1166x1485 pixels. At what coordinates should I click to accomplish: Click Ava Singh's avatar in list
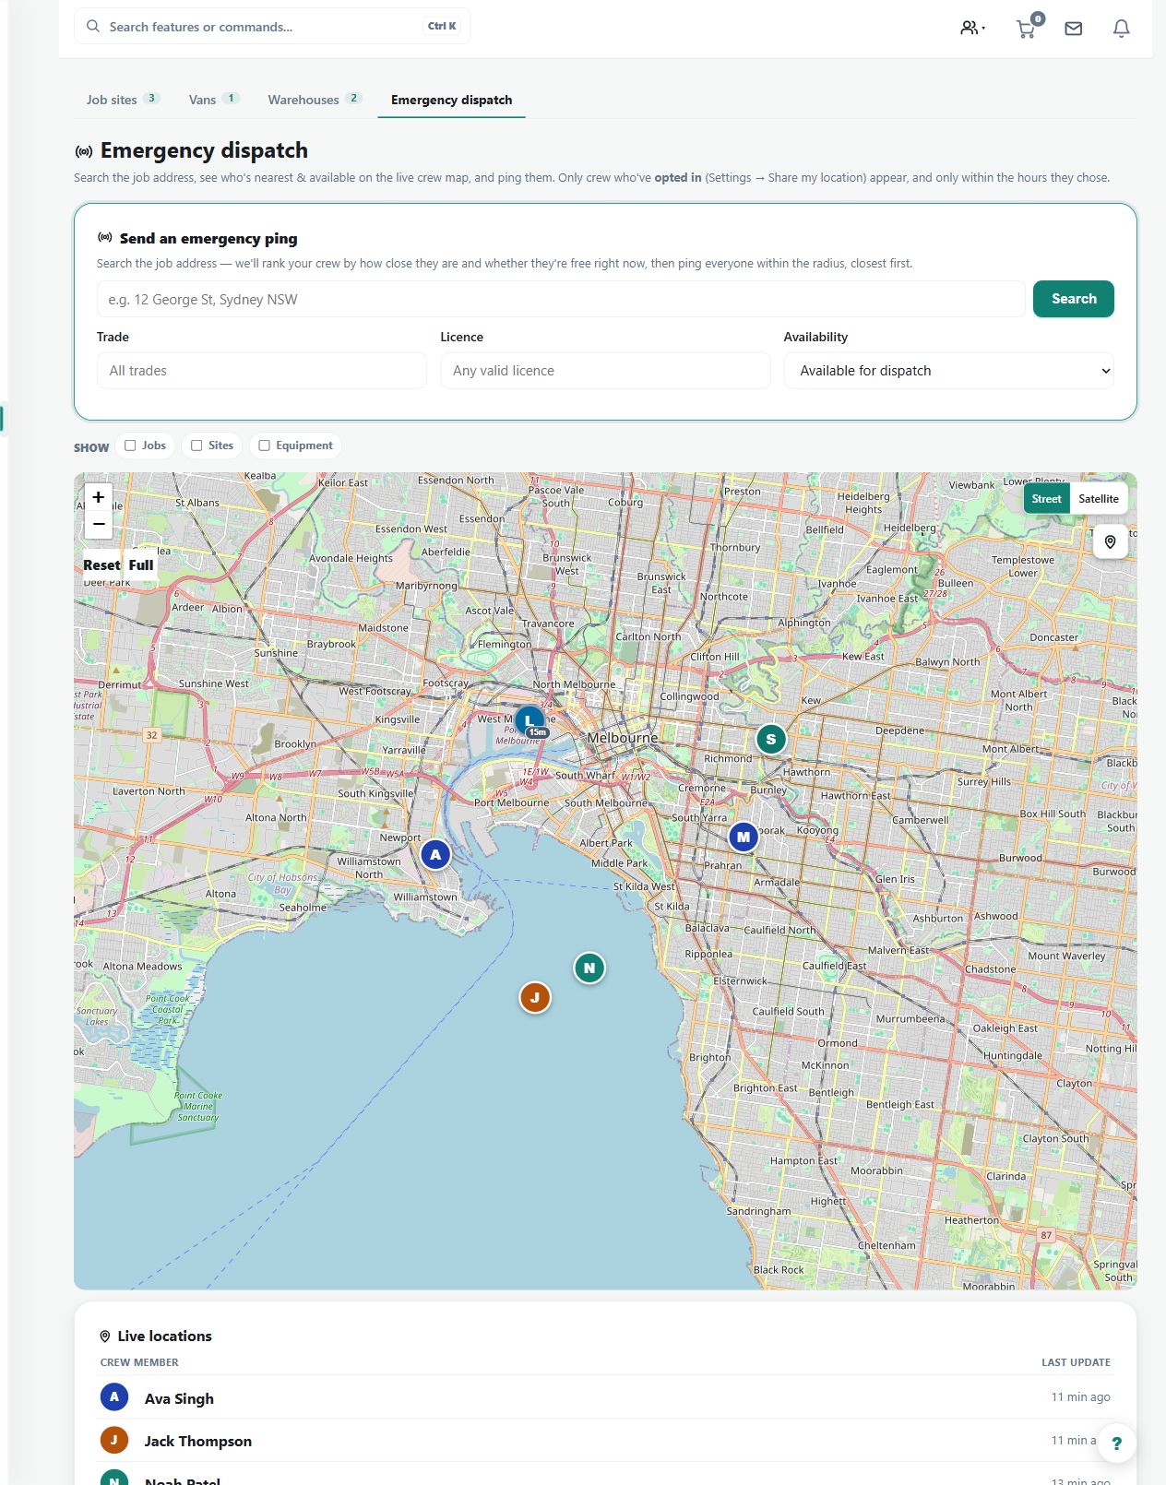tap(114, 1397)
